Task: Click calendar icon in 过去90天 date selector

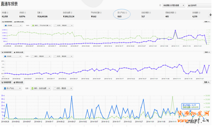Action: (x=189, y=5)
